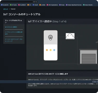The height and width of the screenshot is (93, 98).
Task: Open the Lambda shortcut icon
Action: point(40,5)
